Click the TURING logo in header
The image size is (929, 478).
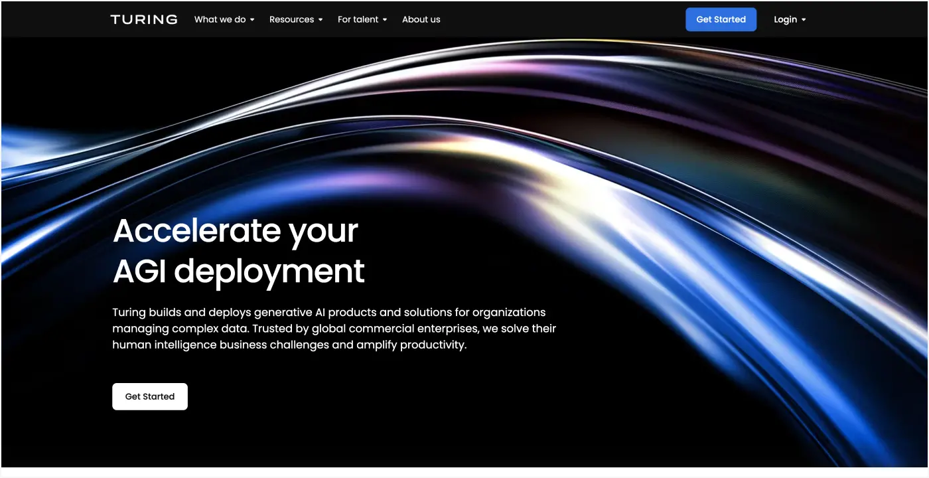coord(144,19)
